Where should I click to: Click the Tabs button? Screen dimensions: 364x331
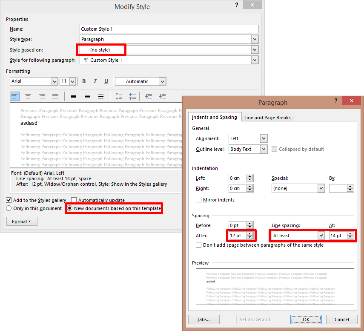tap(203, 319)
